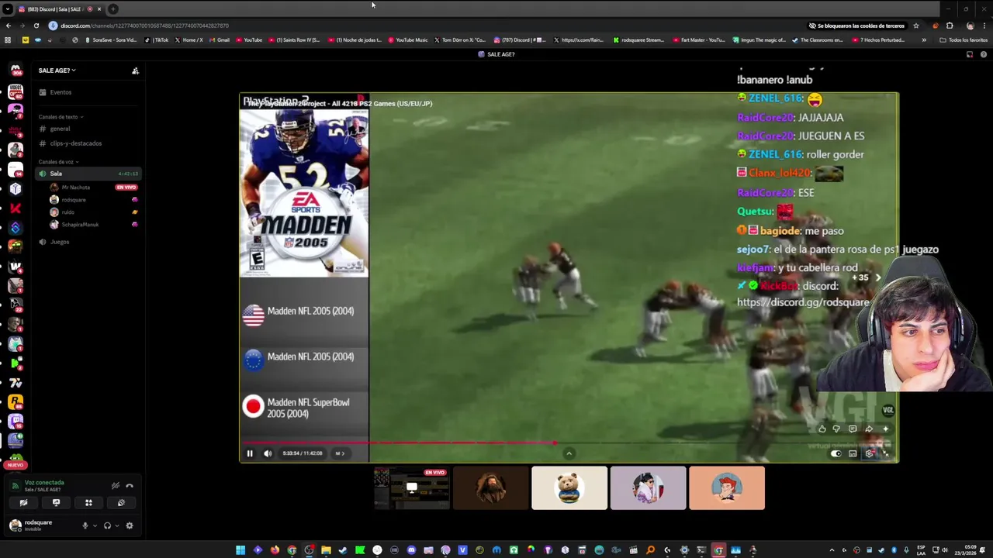Click the red 'Videos' server icon with badge
Screen dimensions: 993x558
point(16,91)
